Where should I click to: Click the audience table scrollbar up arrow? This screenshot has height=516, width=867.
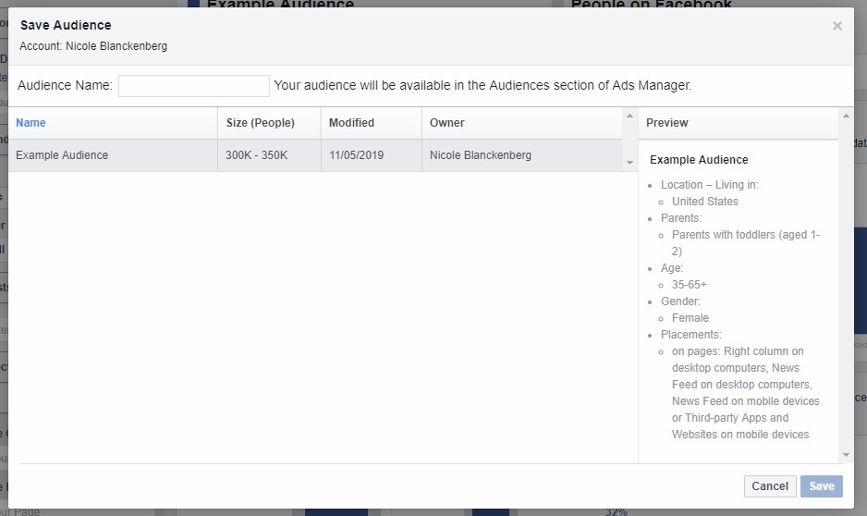click(x=629, y=116)
